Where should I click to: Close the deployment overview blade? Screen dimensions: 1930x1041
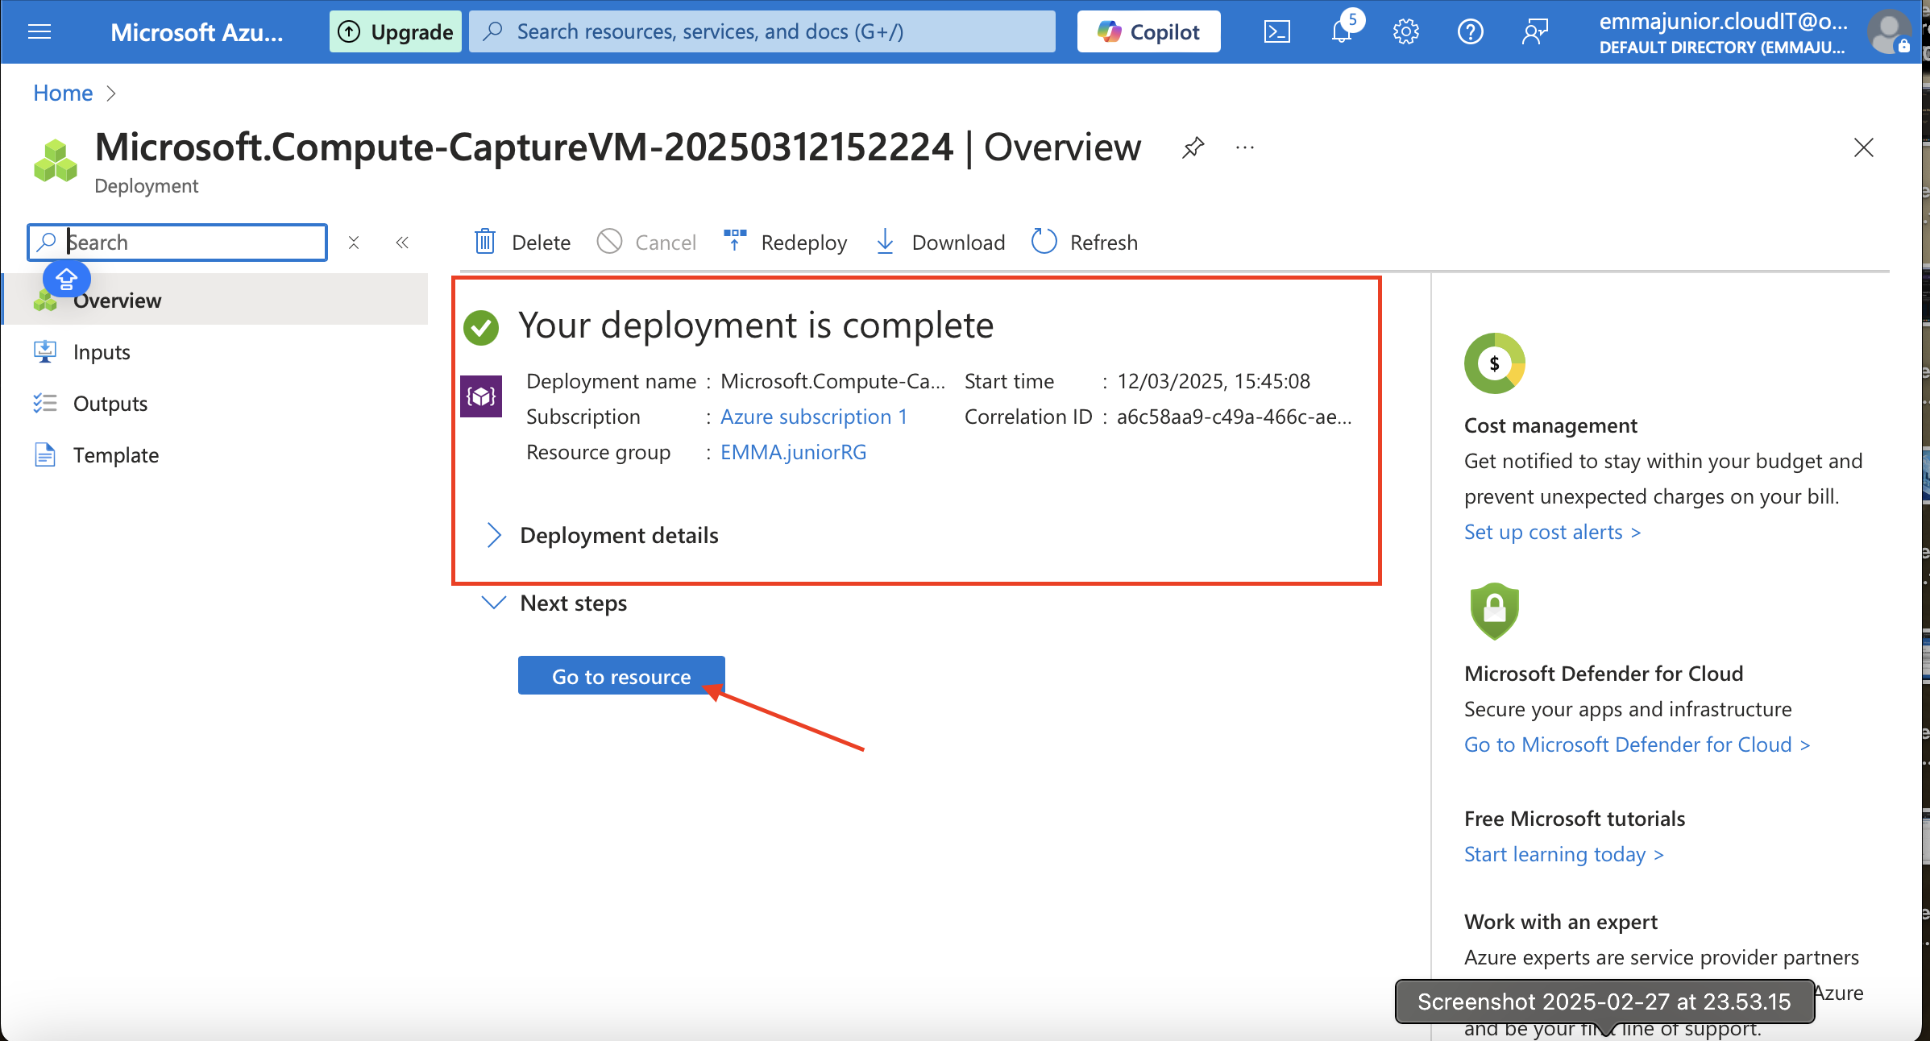pos(1864,147)
